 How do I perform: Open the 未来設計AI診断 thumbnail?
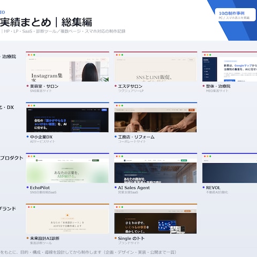click(x=67, y=219)
